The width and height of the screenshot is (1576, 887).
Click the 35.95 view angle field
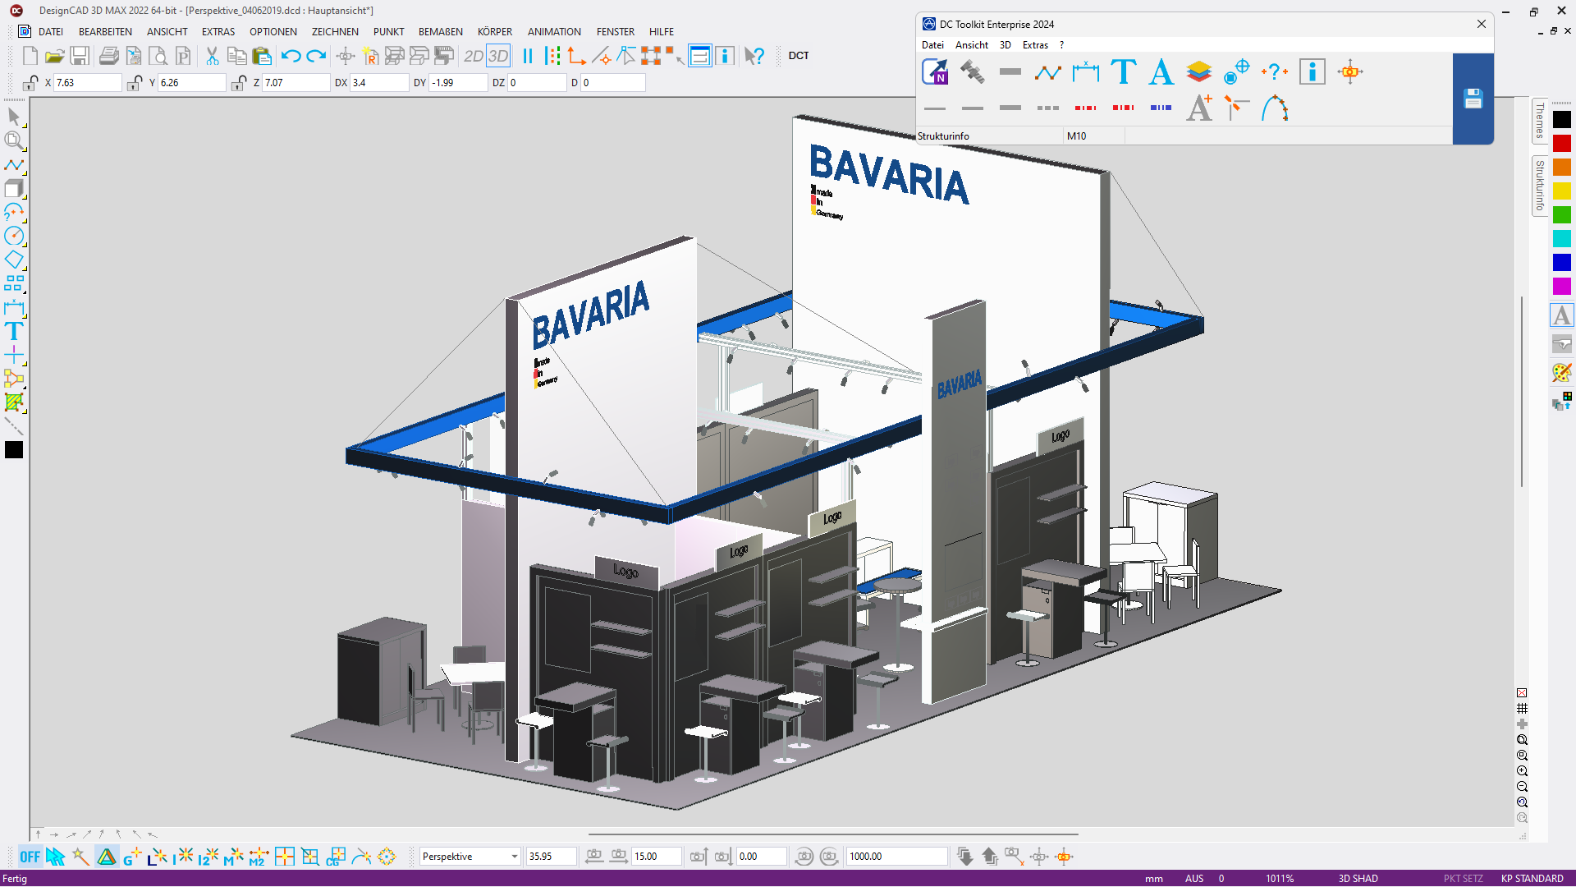click(551, 857)
